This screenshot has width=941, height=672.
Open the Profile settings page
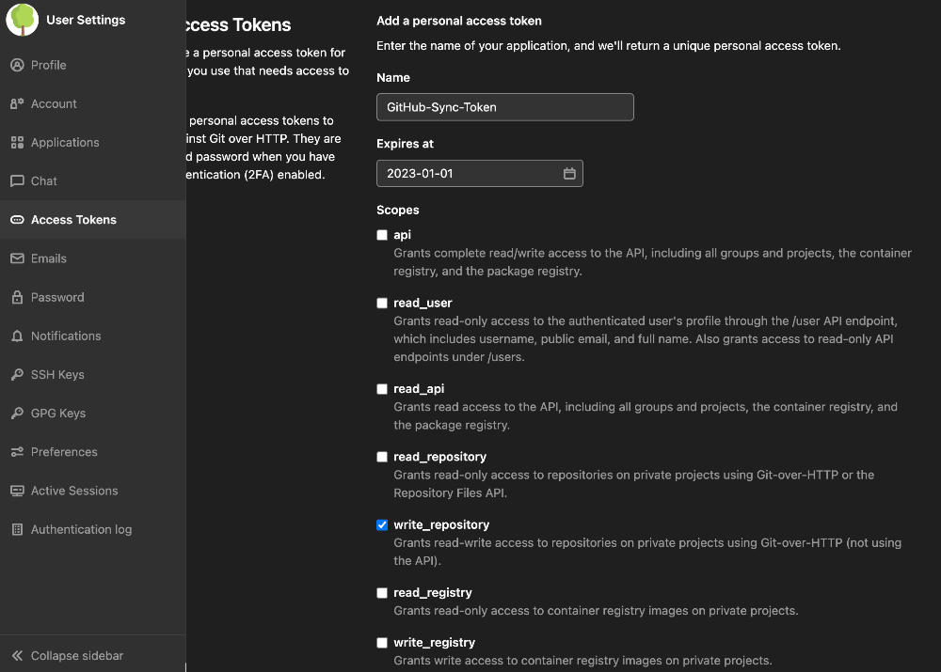tap(93, 65)
